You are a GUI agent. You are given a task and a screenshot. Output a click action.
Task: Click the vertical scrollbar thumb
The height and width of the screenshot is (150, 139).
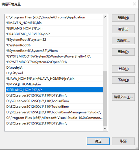pos(105,99)
